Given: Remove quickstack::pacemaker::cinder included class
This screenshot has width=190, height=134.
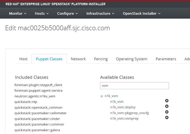Looking at the screenshot, I should (37, 119).
